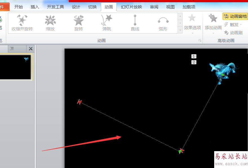Switch to the 审阅 tab

coord(154,7)
